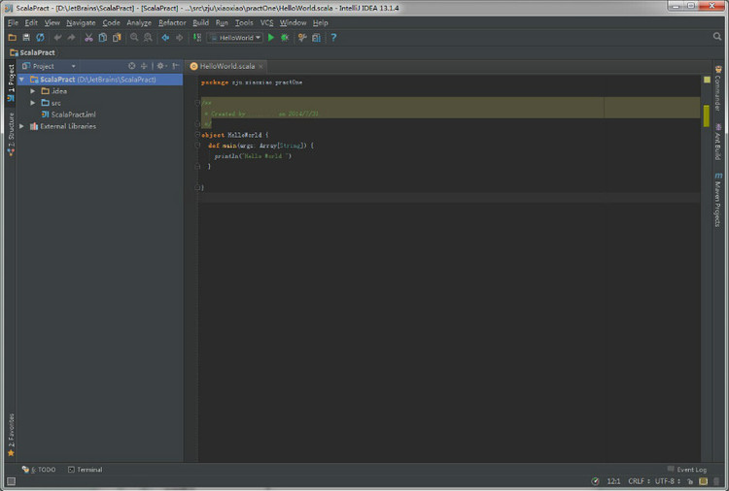Fold the object HelloWorld code block
The image size is (729, 491).
(197, 135)
